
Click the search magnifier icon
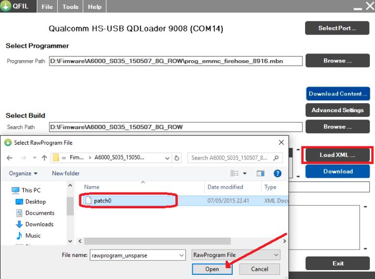click(x=276, y=158)
